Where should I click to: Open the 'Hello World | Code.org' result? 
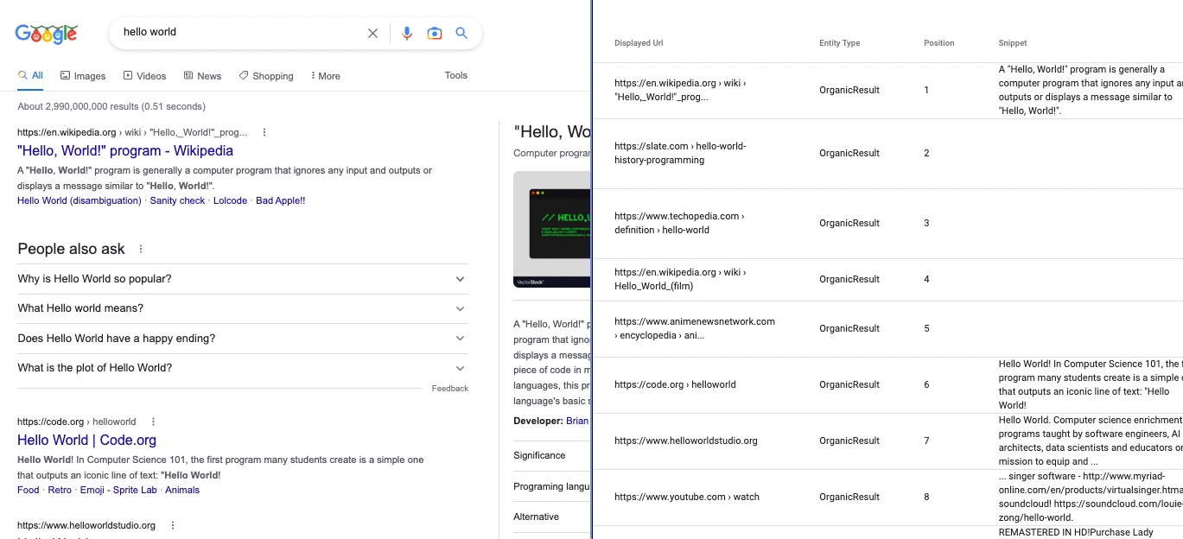click(86, 441)
